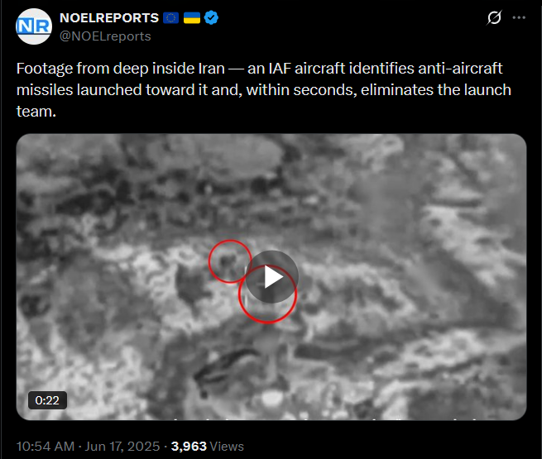Click the 0:22 duration badge
542x459 pixels.
tap(47, 400)
